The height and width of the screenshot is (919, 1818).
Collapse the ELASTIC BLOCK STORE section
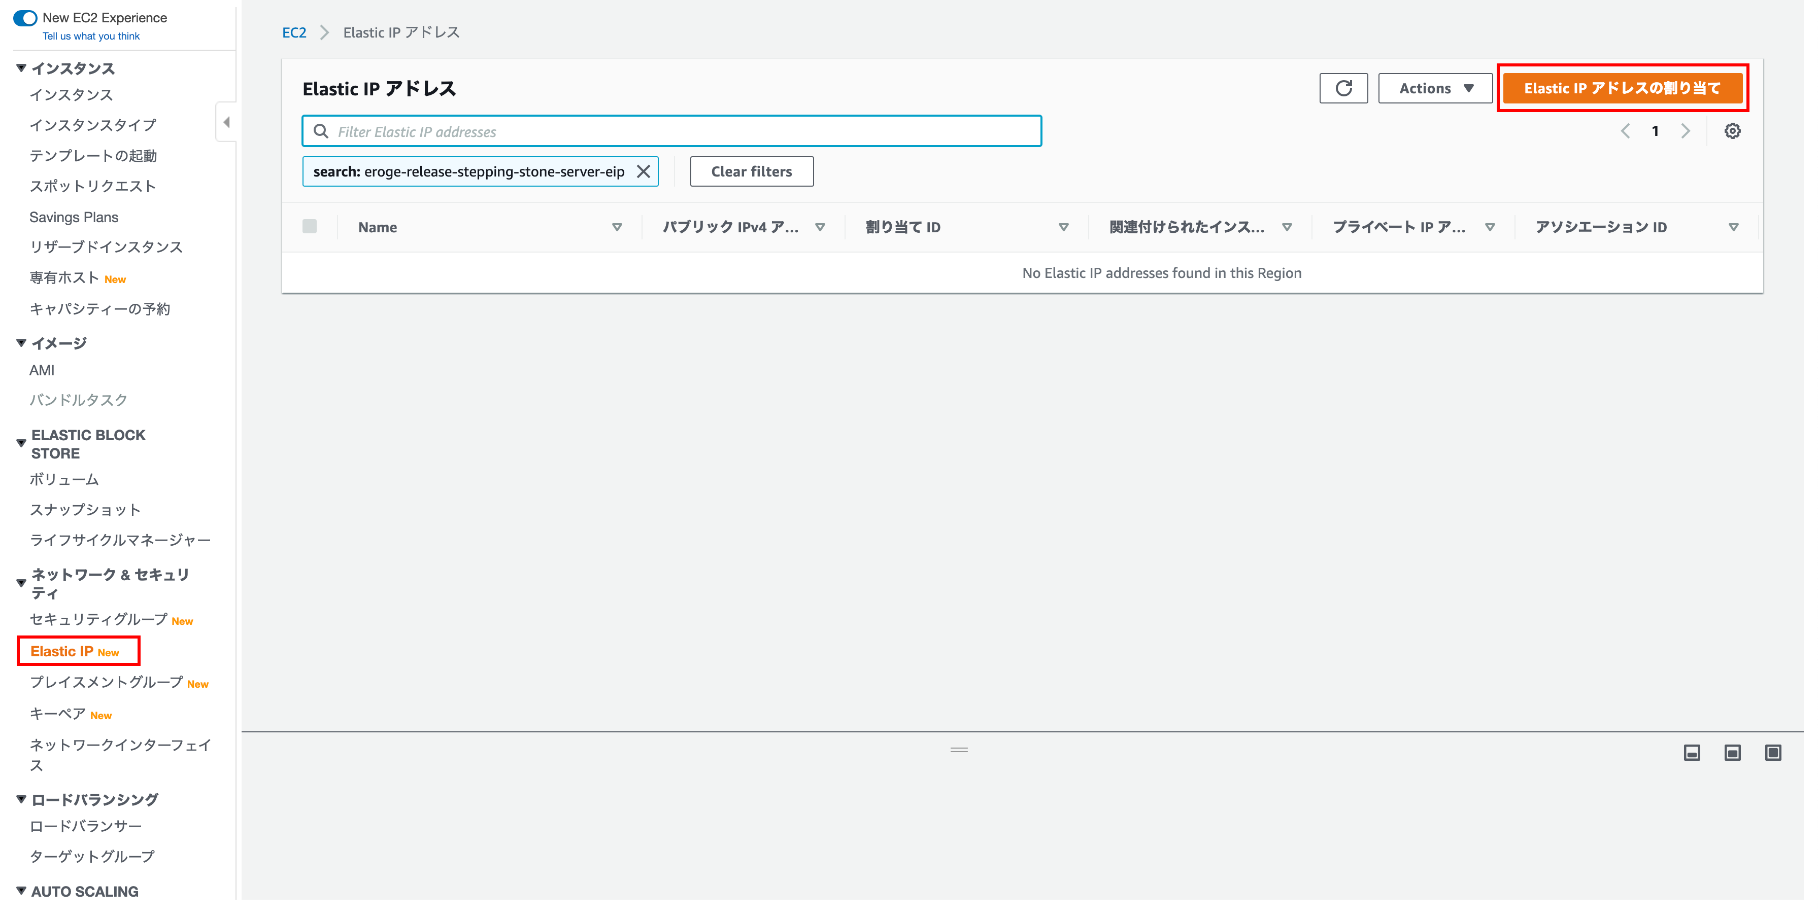(21, 444)
